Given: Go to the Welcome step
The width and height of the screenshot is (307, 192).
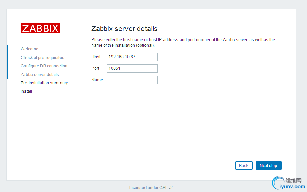Looking at the screenshot, I should tap(30, 49).
